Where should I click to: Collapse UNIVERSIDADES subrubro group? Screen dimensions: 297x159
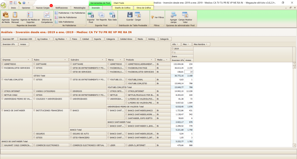[71, 99]
